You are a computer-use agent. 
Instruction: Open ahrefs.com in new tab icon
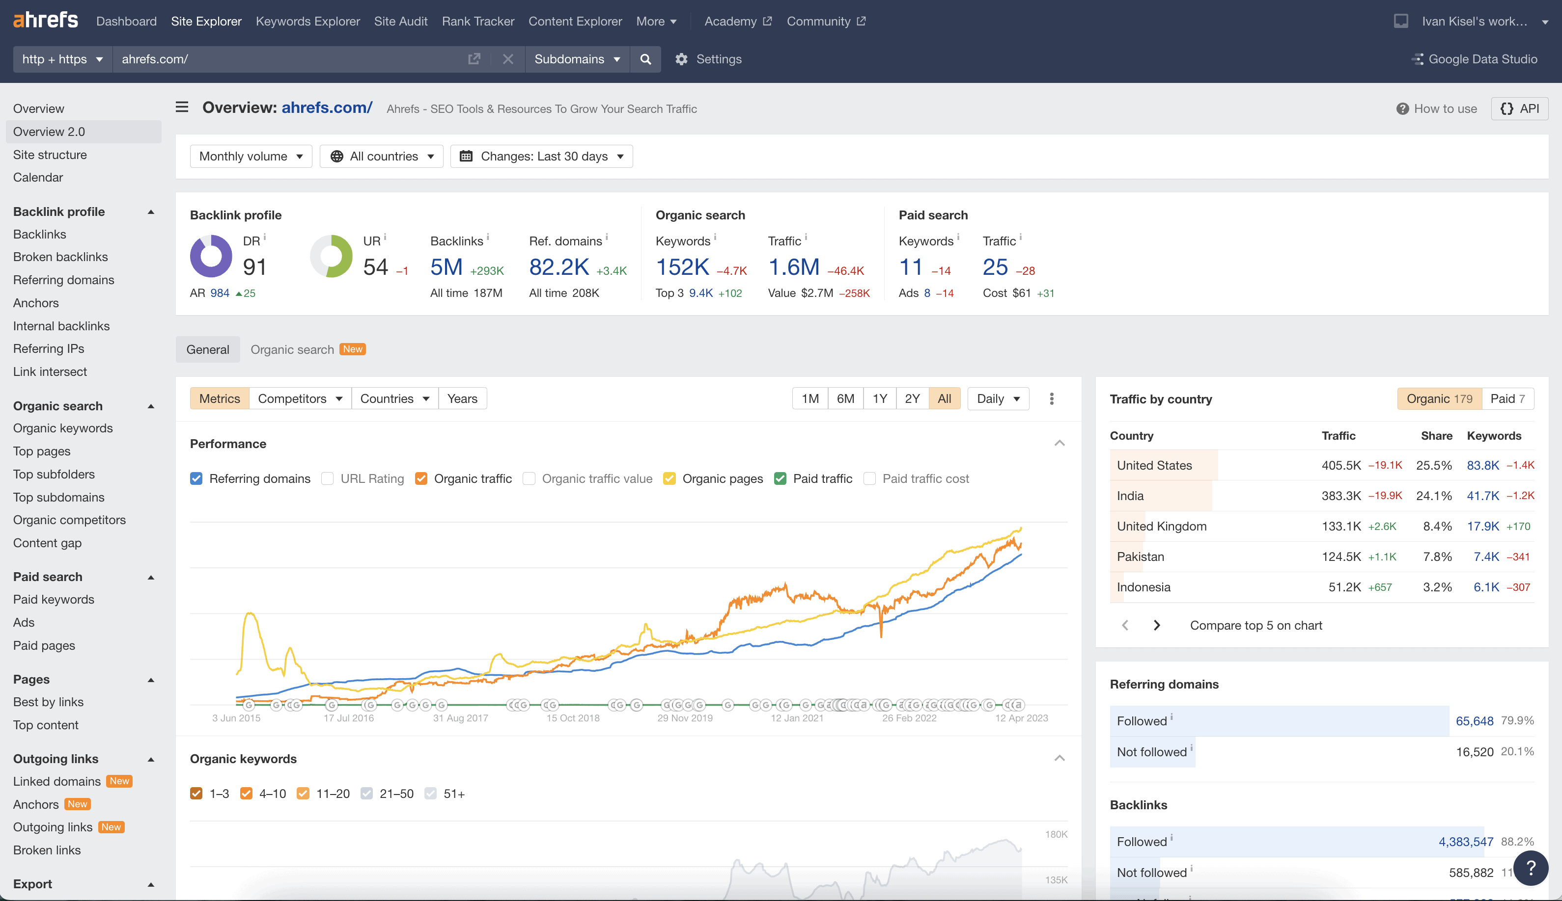tap(474, 59)
